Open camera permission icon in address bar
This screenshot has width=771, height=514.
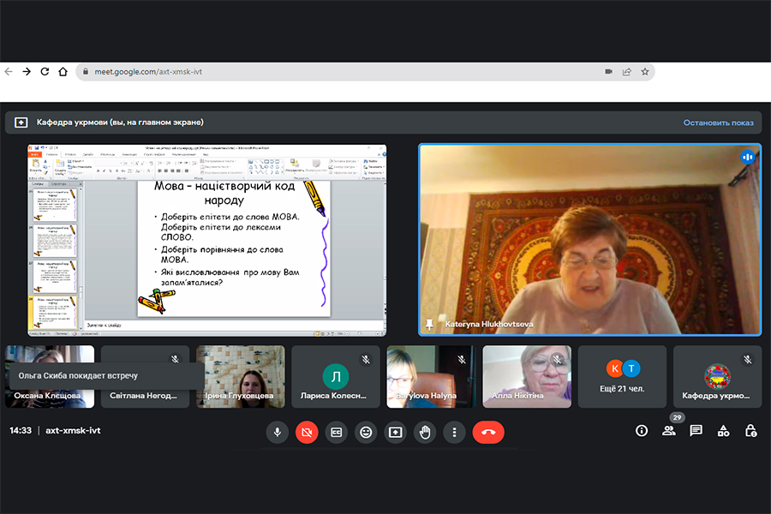pyautogui.click(x=609, y=72)
